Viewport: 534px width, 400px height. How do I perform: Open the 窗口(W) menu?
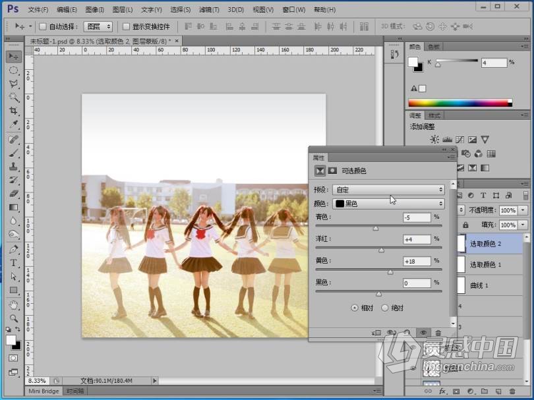click(293, 10)
